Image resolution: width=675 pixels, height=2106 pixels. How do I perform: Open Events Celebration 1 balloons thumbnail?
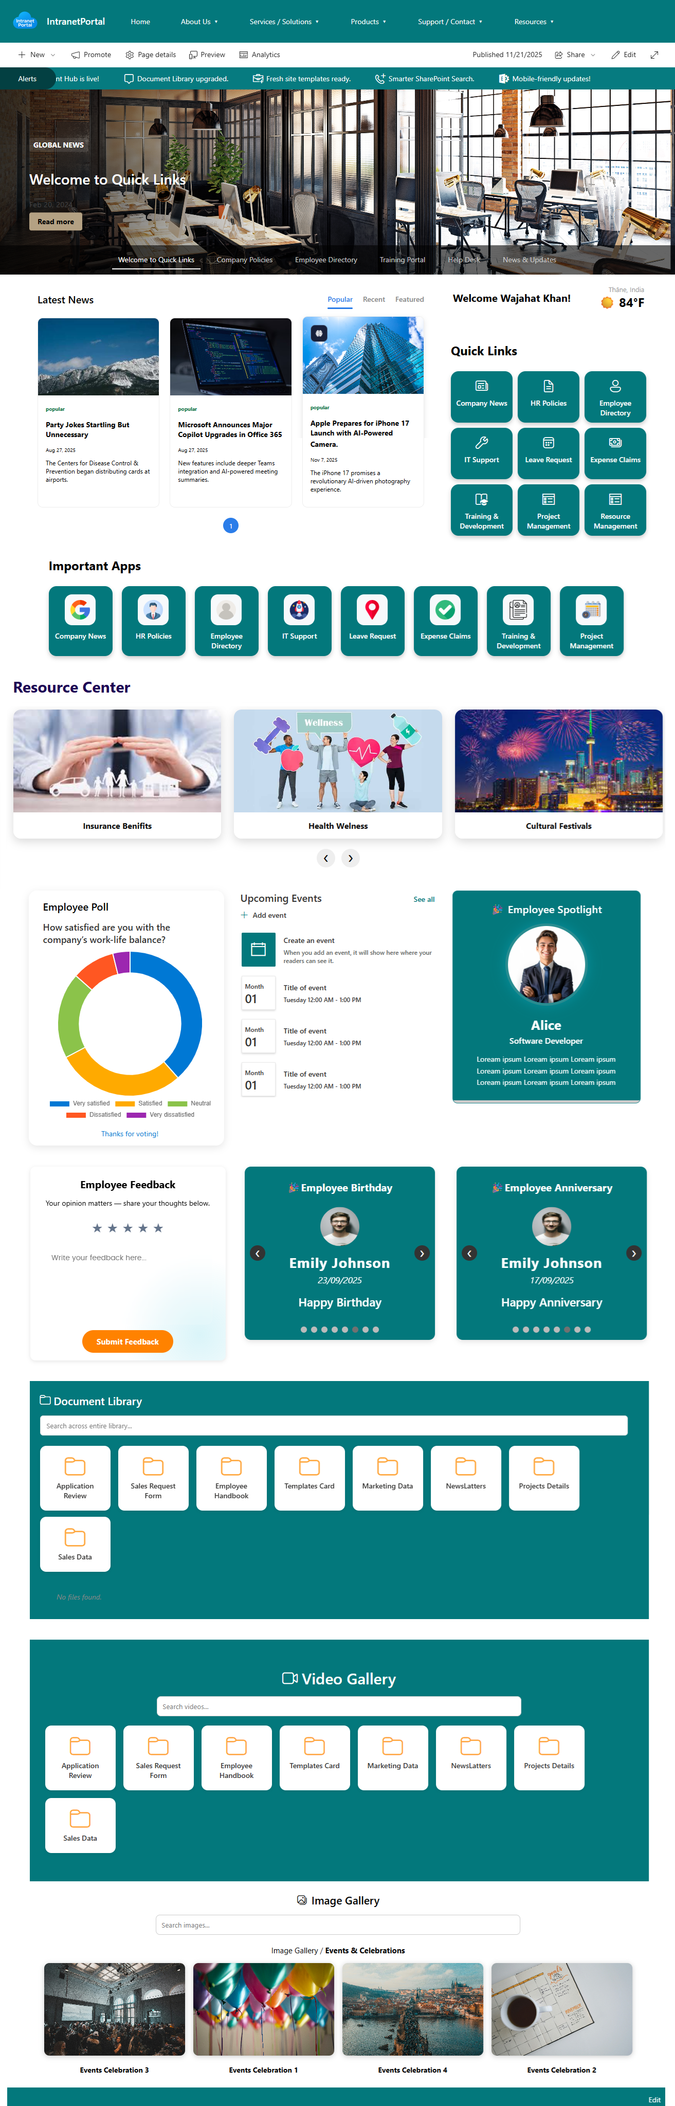tap(264, 2009)
